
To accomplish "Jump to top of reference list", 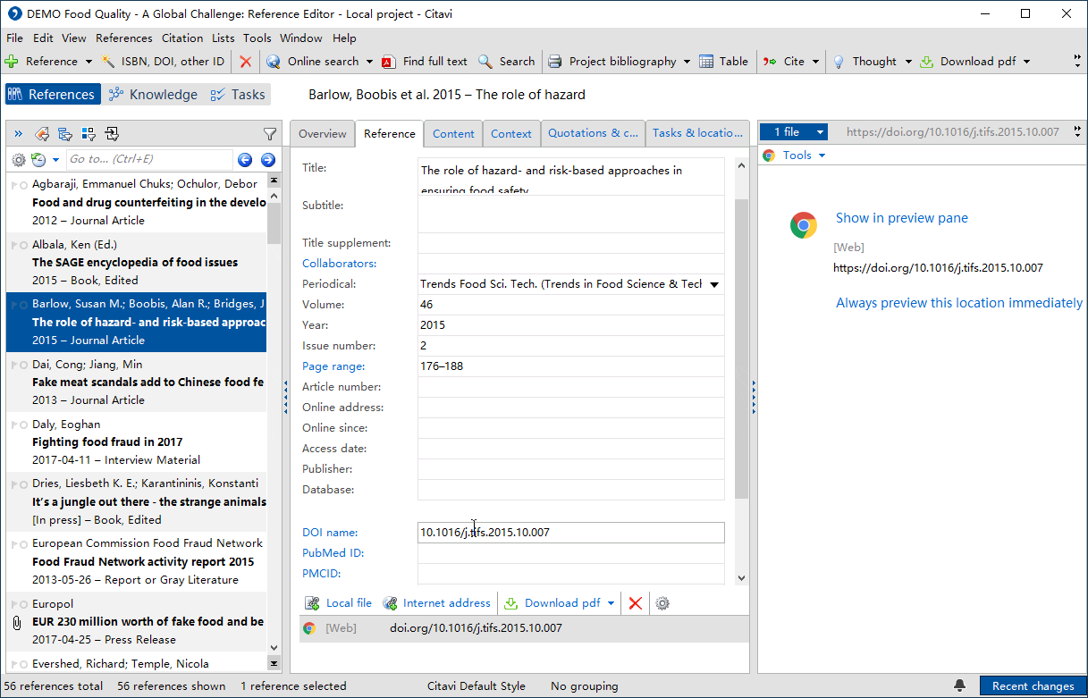I will pyautogui.click(x=274, y=181).
